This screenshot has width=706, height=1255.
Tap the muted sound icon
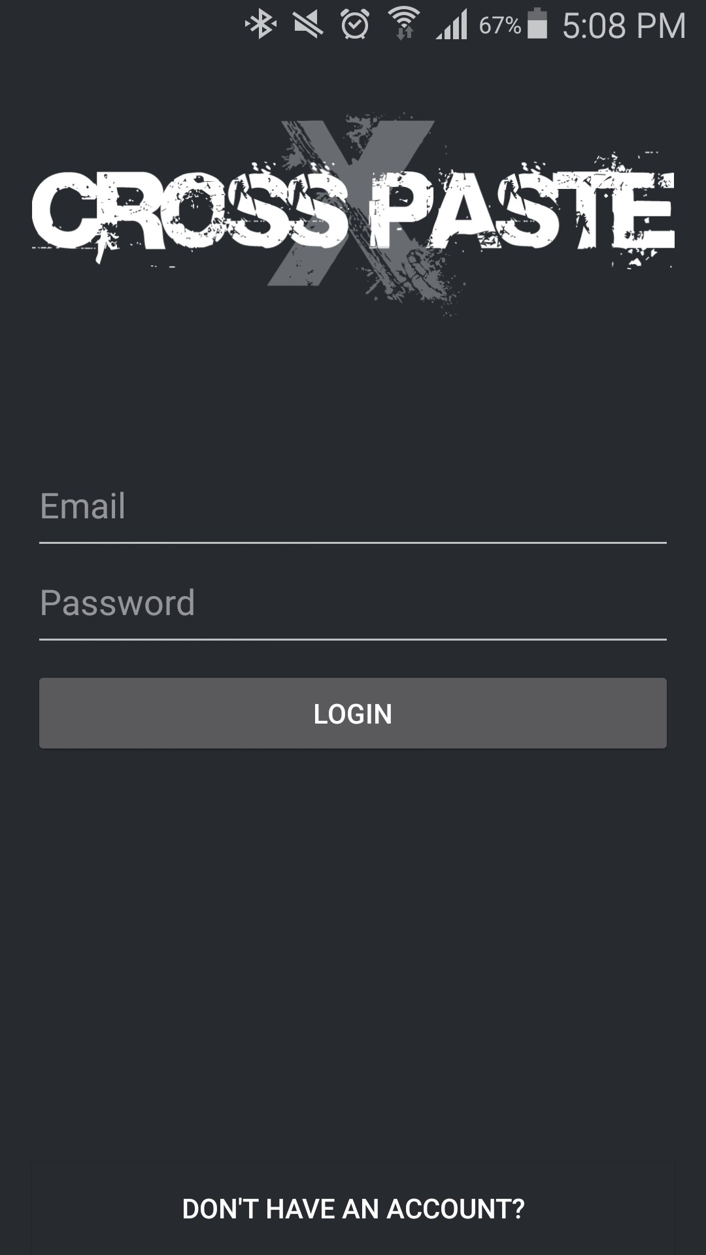tap(308, 25)
